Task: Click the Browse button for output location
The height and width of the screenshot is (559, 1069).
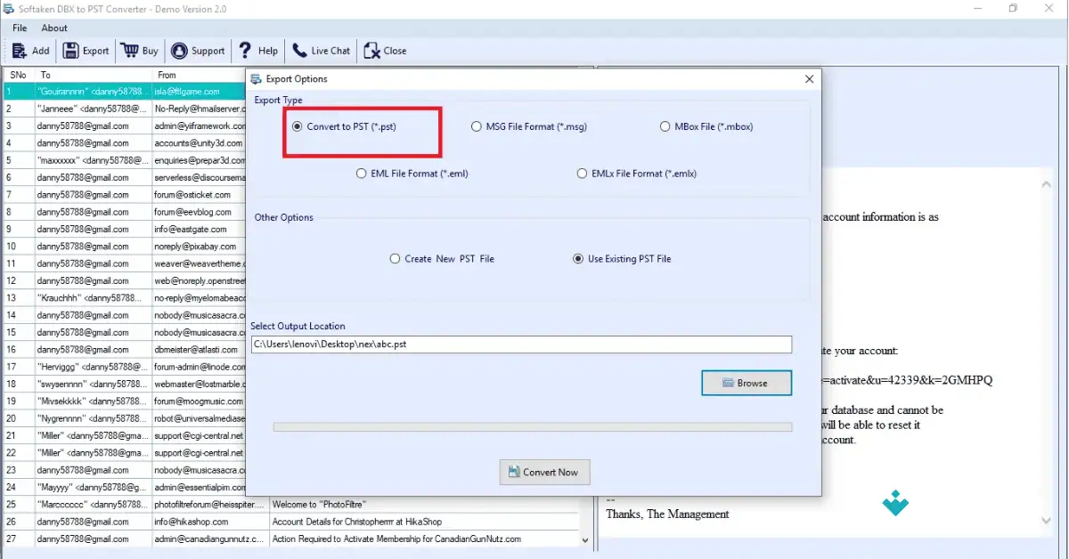Action: pos(747,383)
